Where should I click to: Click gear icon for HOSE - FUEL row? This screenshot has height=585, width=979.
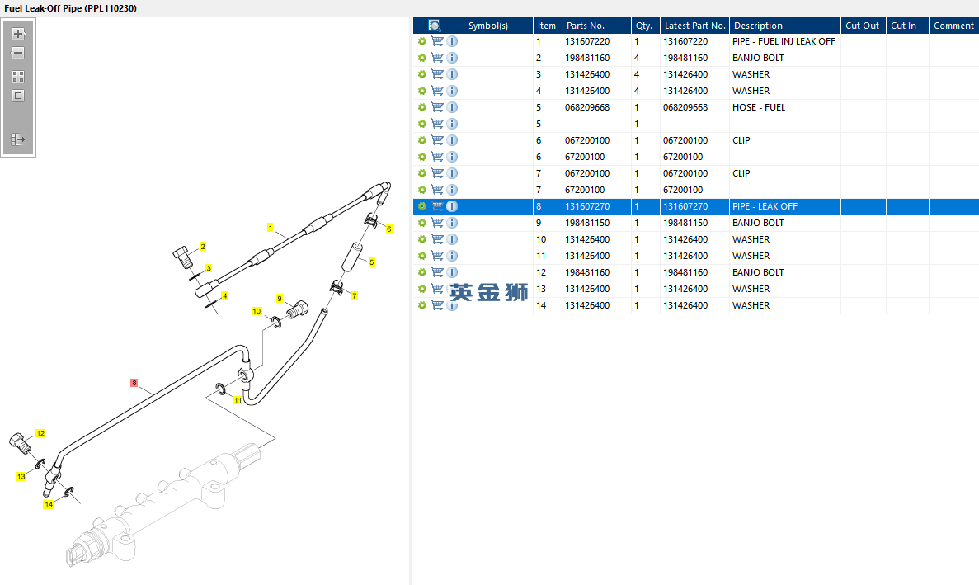tap(422, 107)
